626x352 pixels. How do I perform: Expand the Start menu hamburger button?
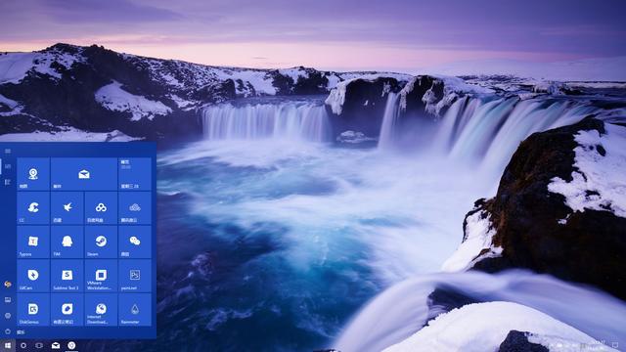pyautogui.click(x=8, y=152)
